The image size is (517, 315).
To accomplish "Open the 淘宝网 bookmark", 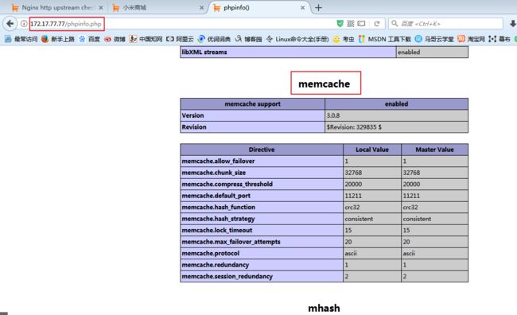I will pyautogui.click(x=471, y=39).
